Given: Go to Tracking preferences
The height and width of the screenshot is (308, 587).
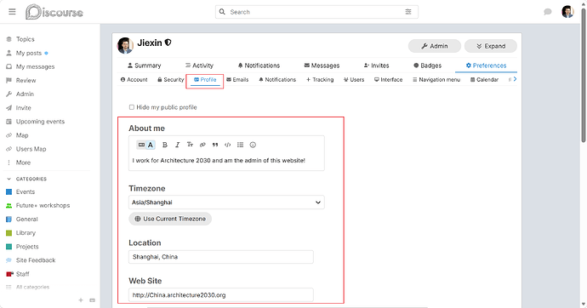Looking at the screenshot, I should tap(320, 80).
